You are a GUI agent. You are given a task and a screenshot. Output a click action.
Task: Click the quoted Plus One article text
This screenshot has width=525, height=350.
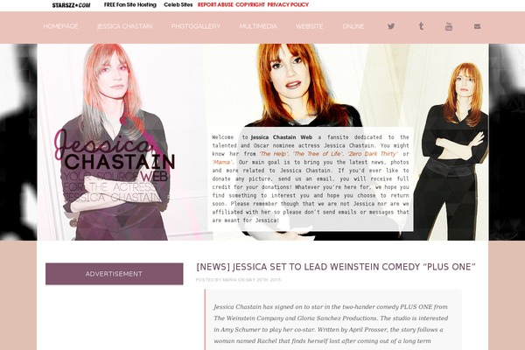point(331,324)
